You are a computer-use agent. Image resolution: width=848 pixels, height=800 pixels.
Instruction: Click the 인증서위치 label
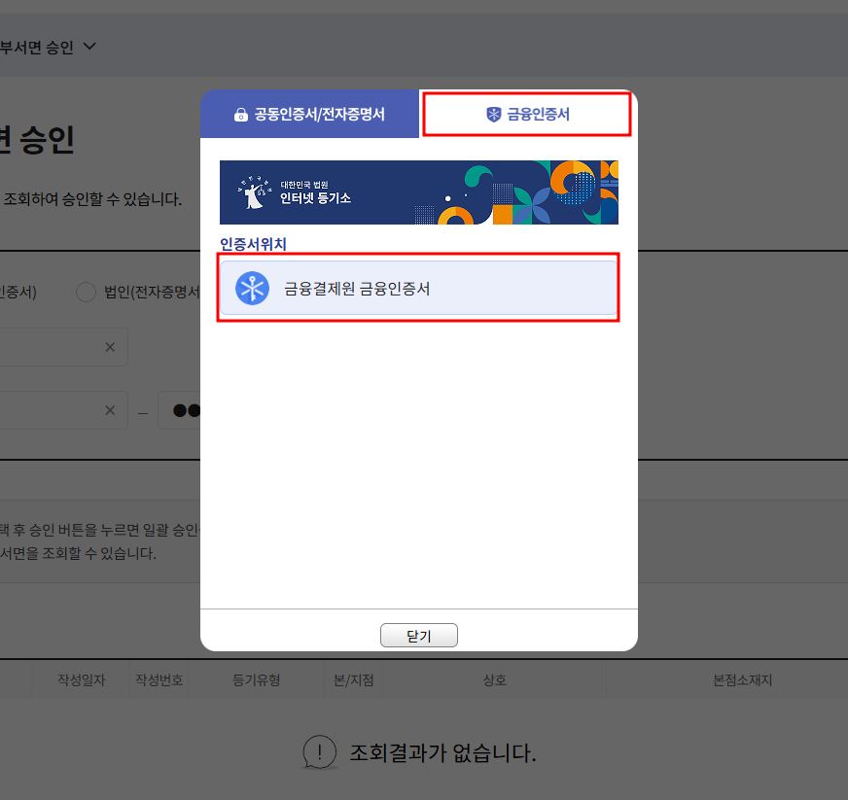click(253, 244)
